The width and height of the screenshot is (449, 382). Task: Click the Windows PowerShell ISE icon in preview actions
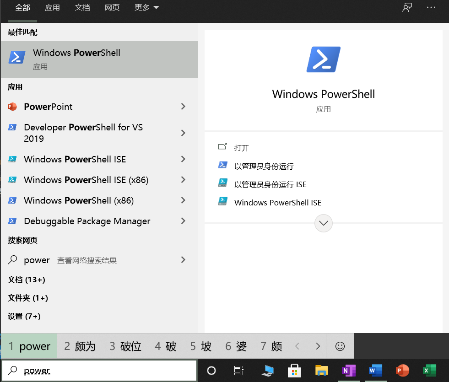[x=223, y=201]
